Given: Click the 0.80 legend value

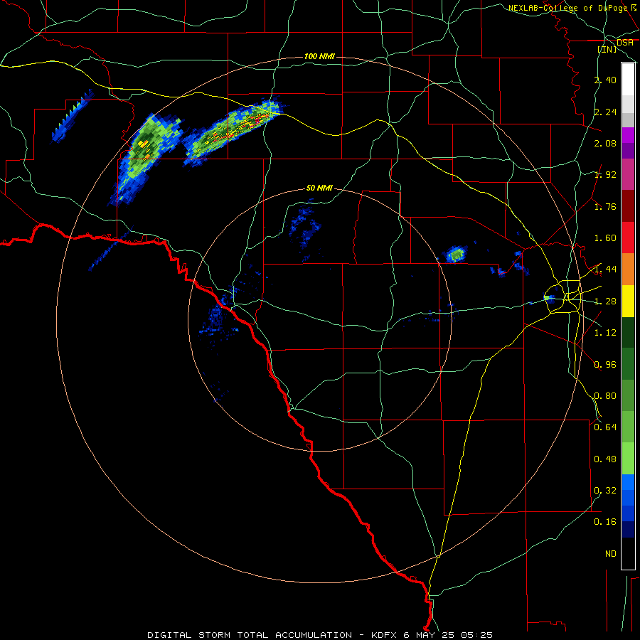Looking at the screenshot, I should pos(605,396).
